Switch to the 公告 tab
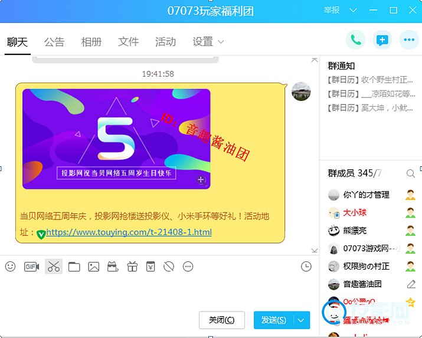The height and width of the screenshot is (338, 422). [54, 42]
